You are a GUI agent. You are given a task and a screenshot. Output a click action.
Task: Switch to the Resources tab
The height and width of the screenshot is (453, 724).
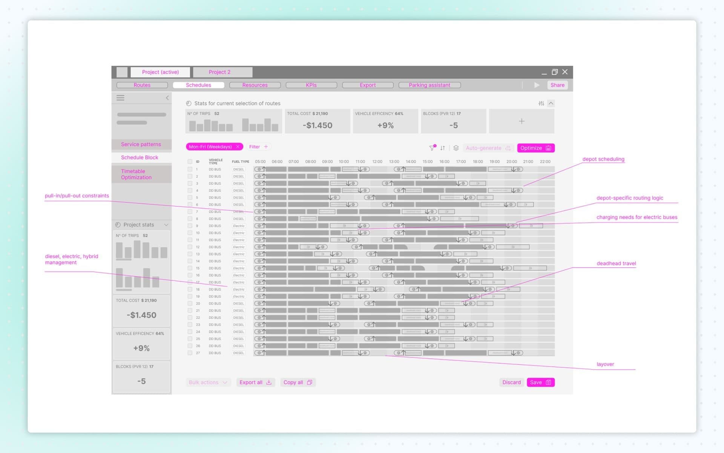pyautogui.click(x=255, y=85)
